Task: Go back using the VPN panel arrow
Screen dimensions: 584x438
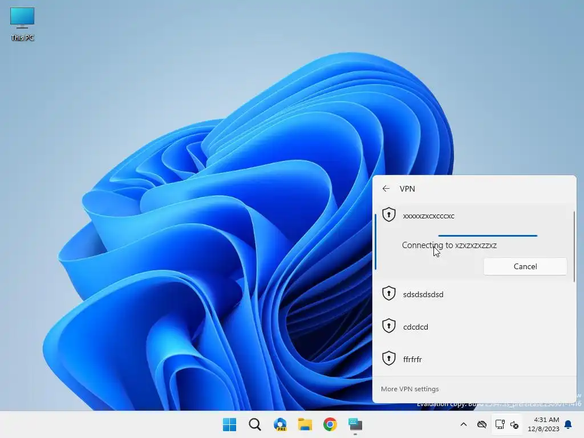Action: click(386, 189)
